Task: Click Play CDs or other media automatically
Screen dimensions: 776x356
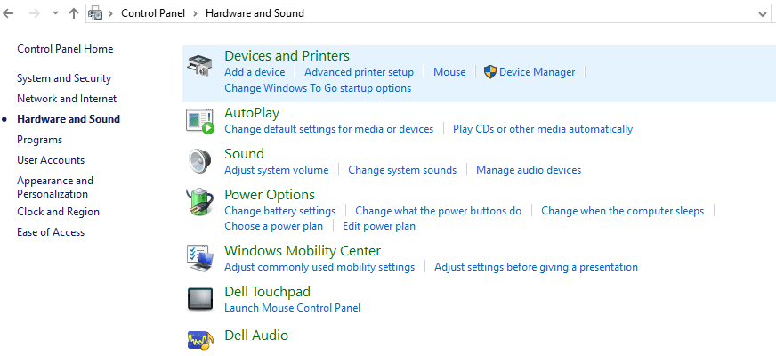Action: click(x=543, y=129)
